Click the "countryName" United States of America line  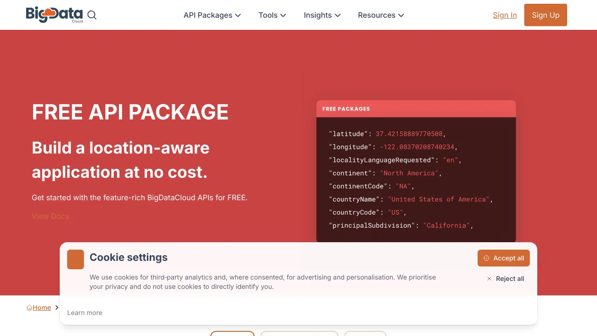coord(411,199)
